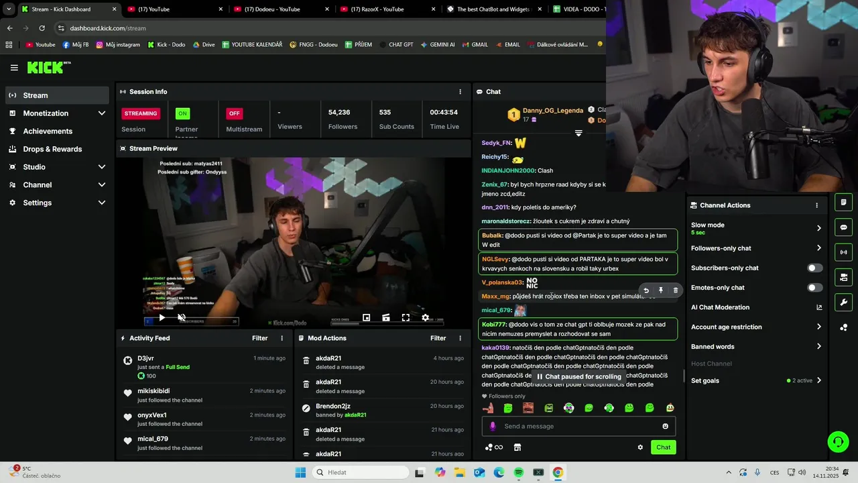Viewport: 858px width, 483px height.
Task: Click Filter in Mod Actions
Action: [x=438, y=338]
